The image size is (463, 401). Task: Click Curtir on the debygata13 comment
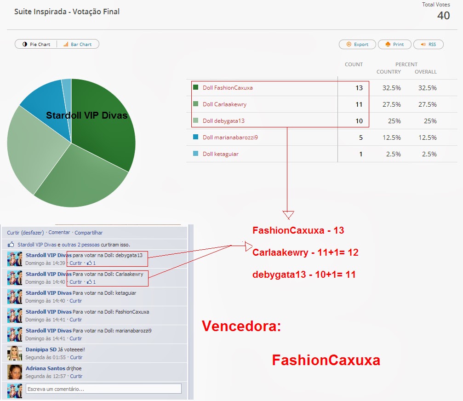[x=76, y=263]
